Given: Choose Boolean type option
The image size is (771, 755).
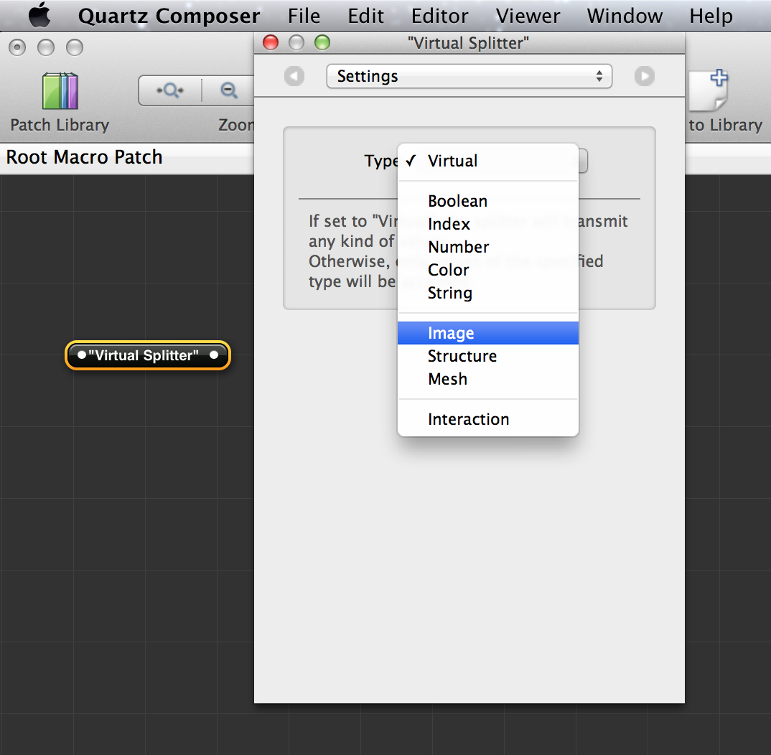Looking at the screenshot, I should (487, 201).
